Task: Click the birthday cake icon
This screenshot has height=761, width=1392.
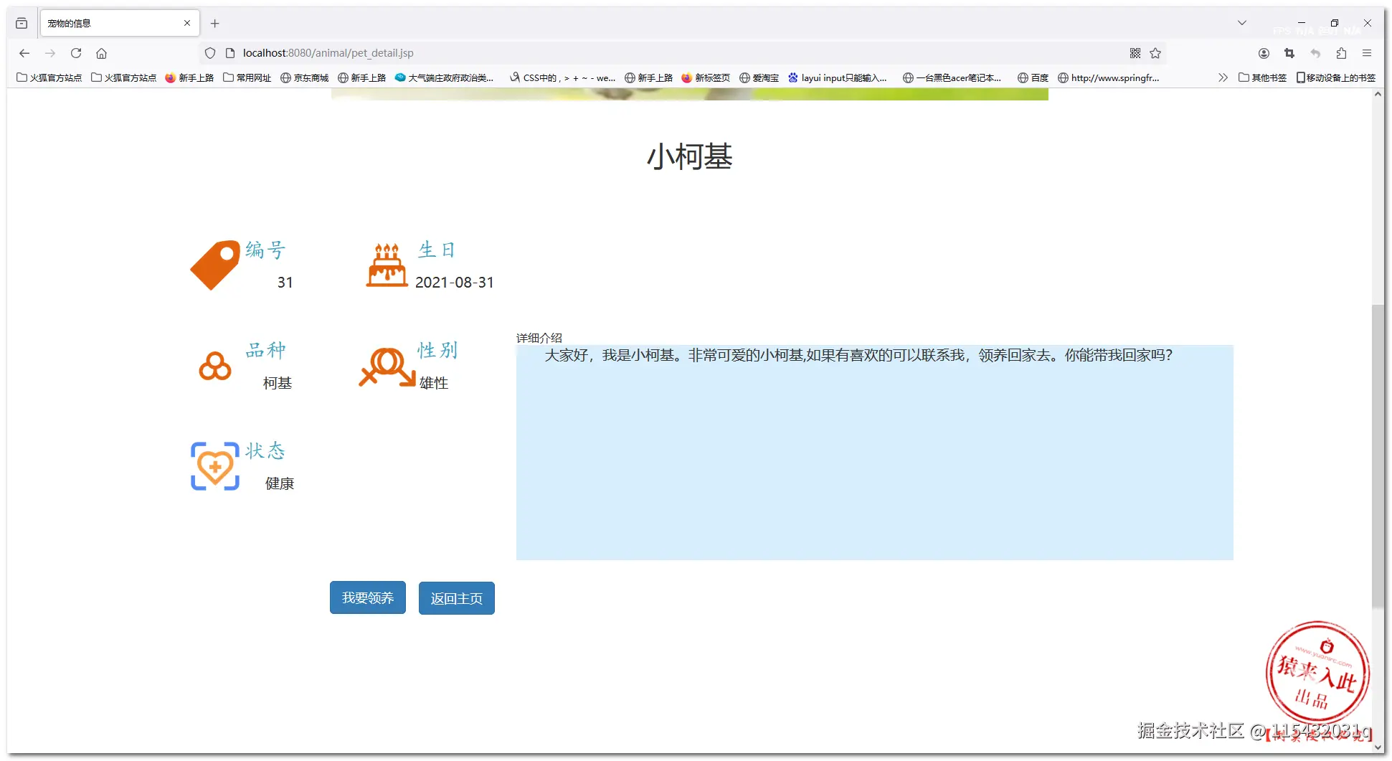Action: tap(387, 265)
